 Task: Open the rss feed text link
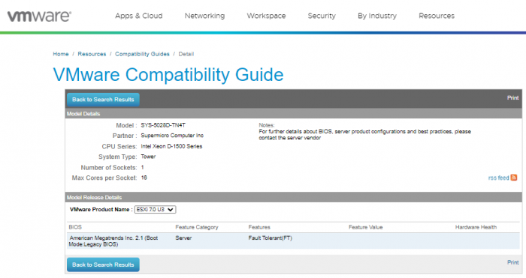[498, 178]
